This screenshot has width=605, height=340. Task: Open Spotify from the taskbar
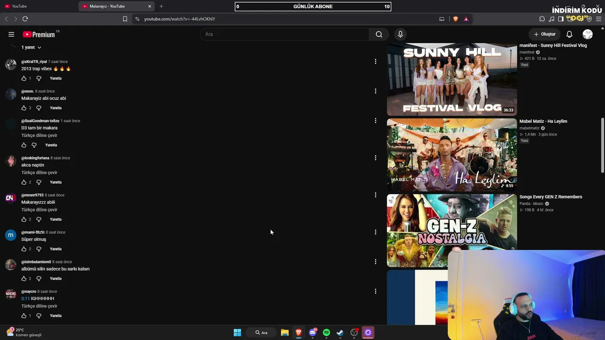tap(326, 332)
